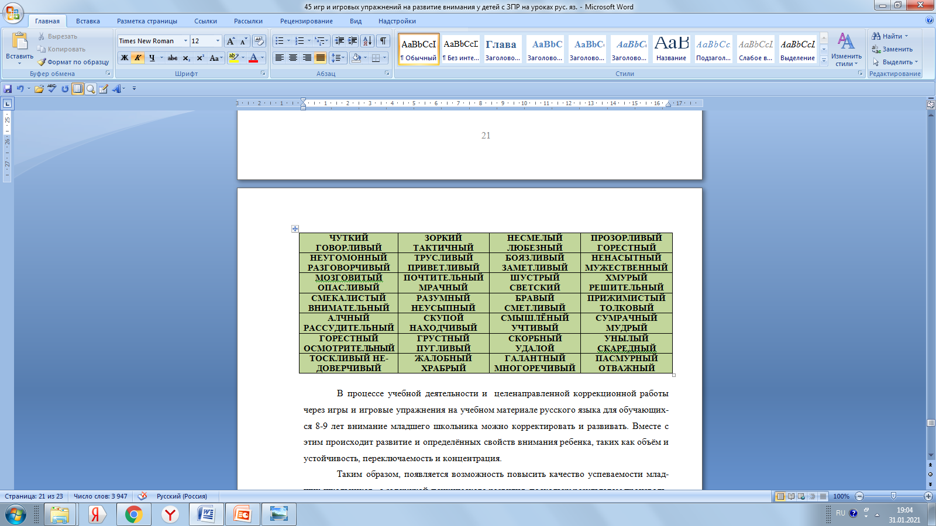Click Заменить (Replace) button
Screen dimensions: 936x526
click(892, 49)
